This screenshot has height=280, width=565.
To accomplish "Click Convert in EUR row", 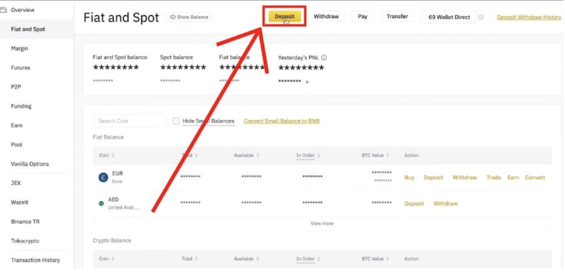I will 535,178.
